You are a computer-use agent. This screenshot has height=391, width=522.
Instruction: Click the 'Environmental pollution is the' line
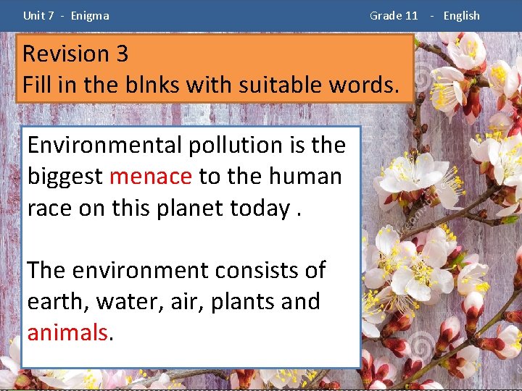coord(186,146)
